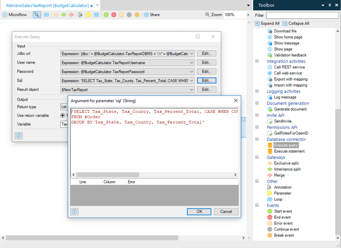Click the Break event item in the Toolbox
This screenshot has height=248, width=341.
click(x=284, y=235)
